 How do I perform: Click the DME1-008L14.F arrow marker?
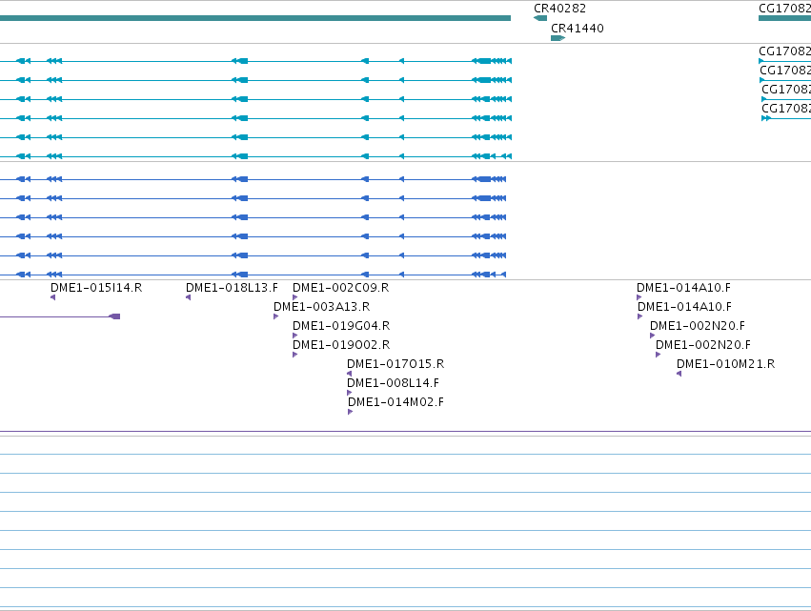(349, 393)
